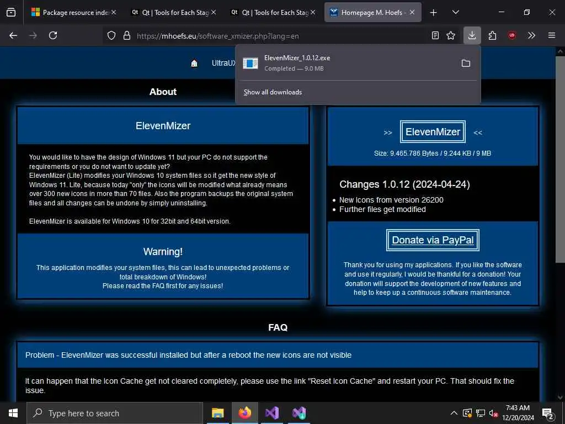The width and height of the screenshot is (565, 424).
Task: Open the Firefox application menu
Action: pos(552,35)
